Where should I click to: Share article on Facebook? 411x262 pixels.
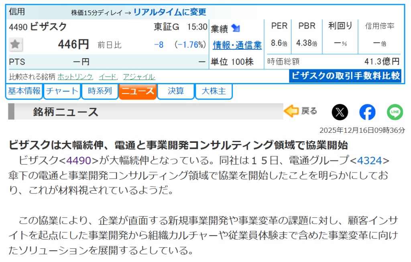(x=367, y=112)
